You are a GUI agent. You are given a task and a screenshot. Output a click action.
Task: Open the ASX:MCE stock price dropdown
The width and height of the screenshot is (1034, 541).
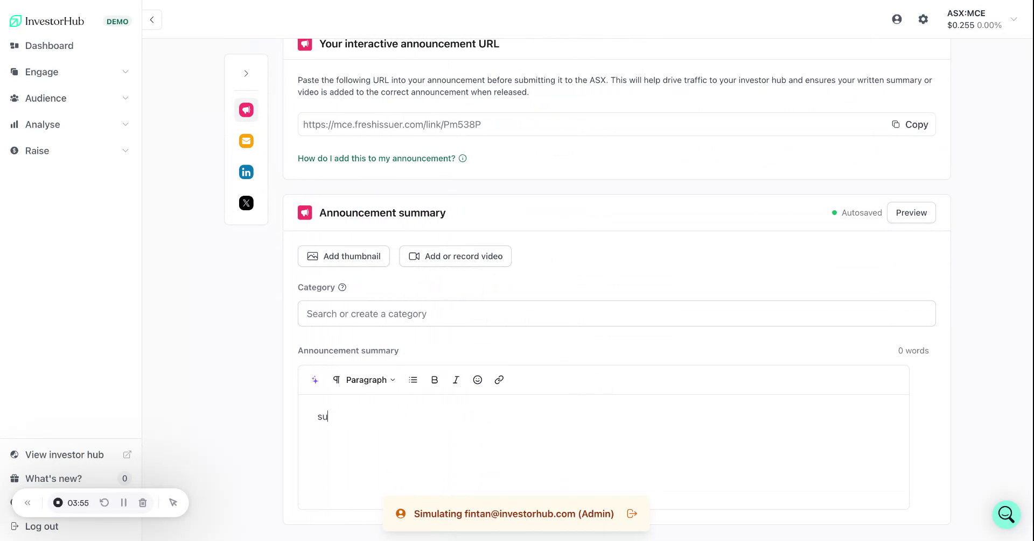[x=1014, y=19]
